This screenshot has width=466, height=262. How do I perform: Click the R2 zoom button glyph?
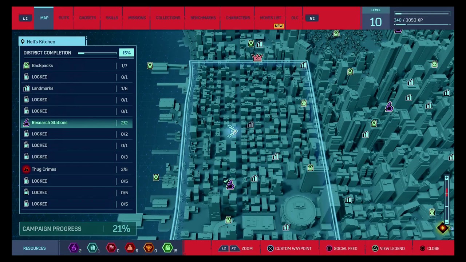(233, 249)
